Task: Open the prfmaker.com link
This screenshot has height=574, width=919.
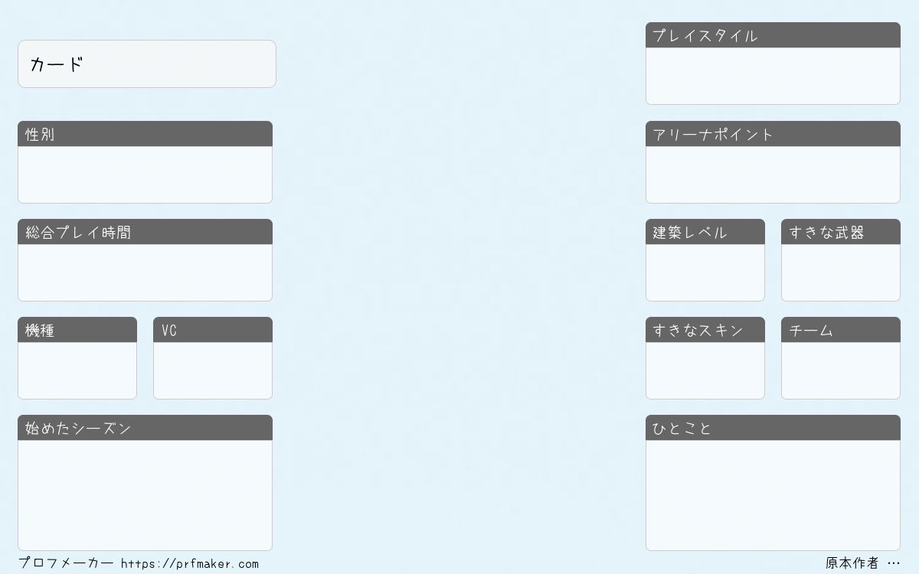Action: pos(190,564)
